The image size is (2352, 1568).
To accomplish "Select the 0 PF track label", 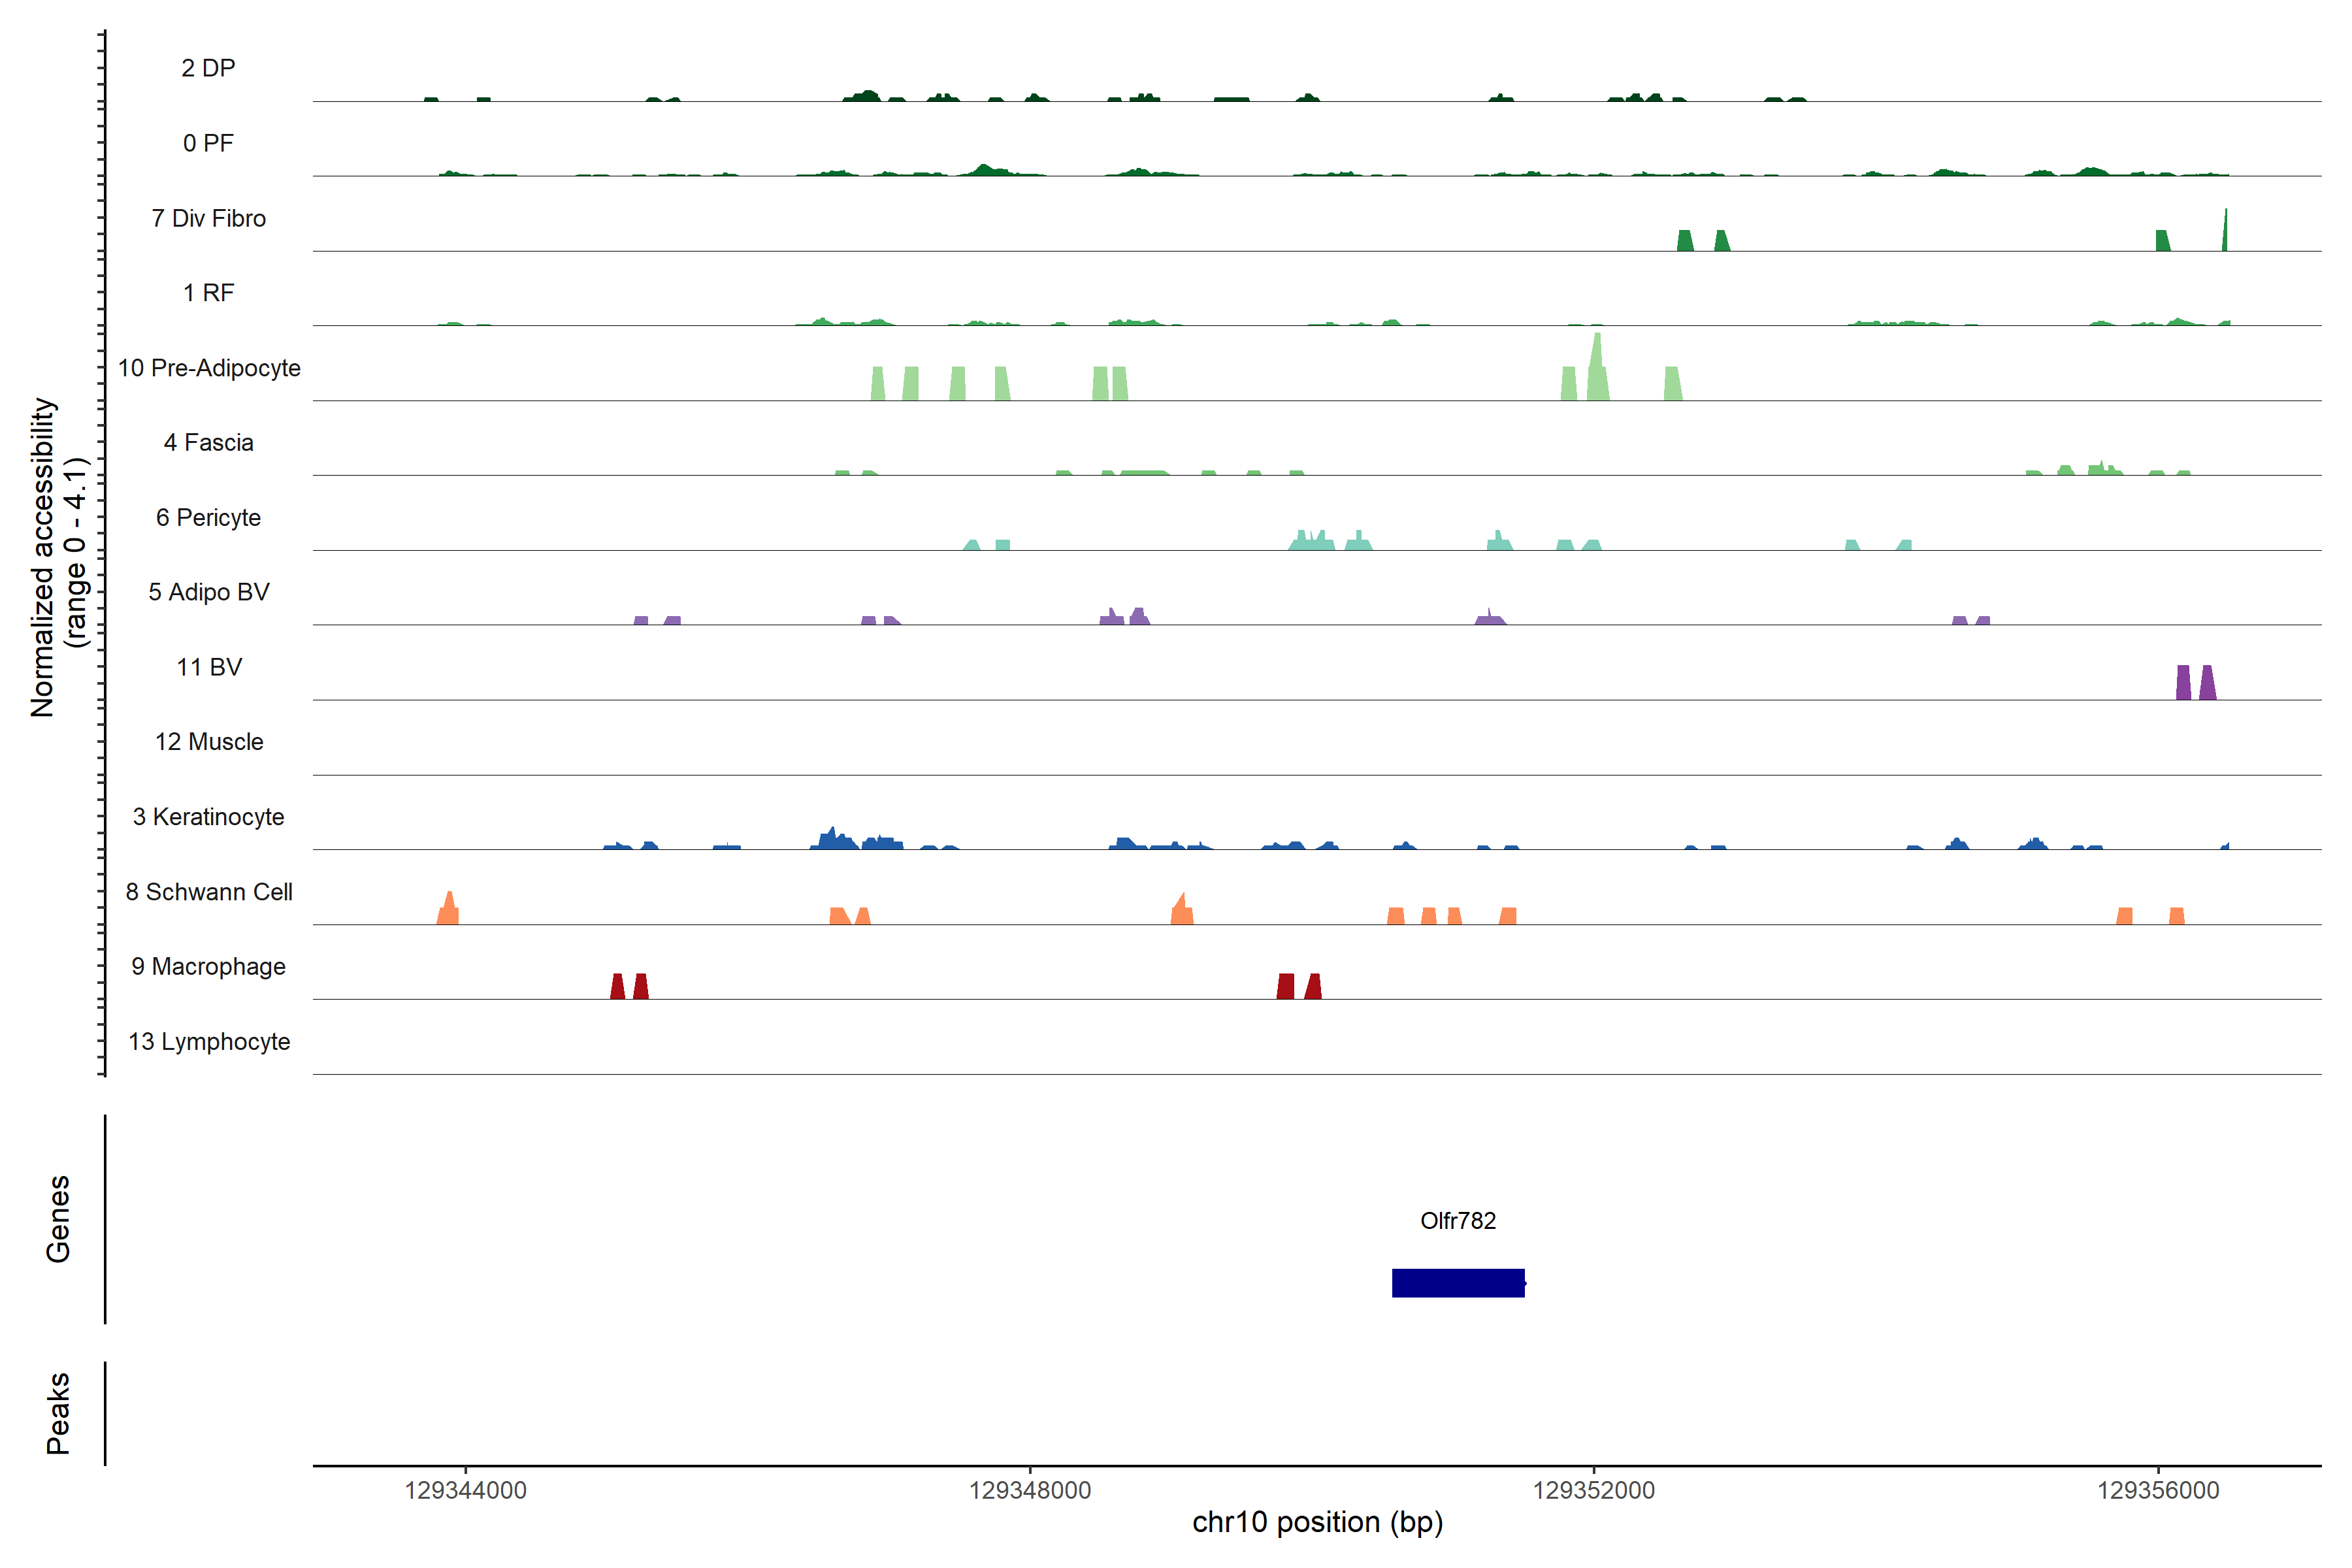I will click(x=208, y=143).
